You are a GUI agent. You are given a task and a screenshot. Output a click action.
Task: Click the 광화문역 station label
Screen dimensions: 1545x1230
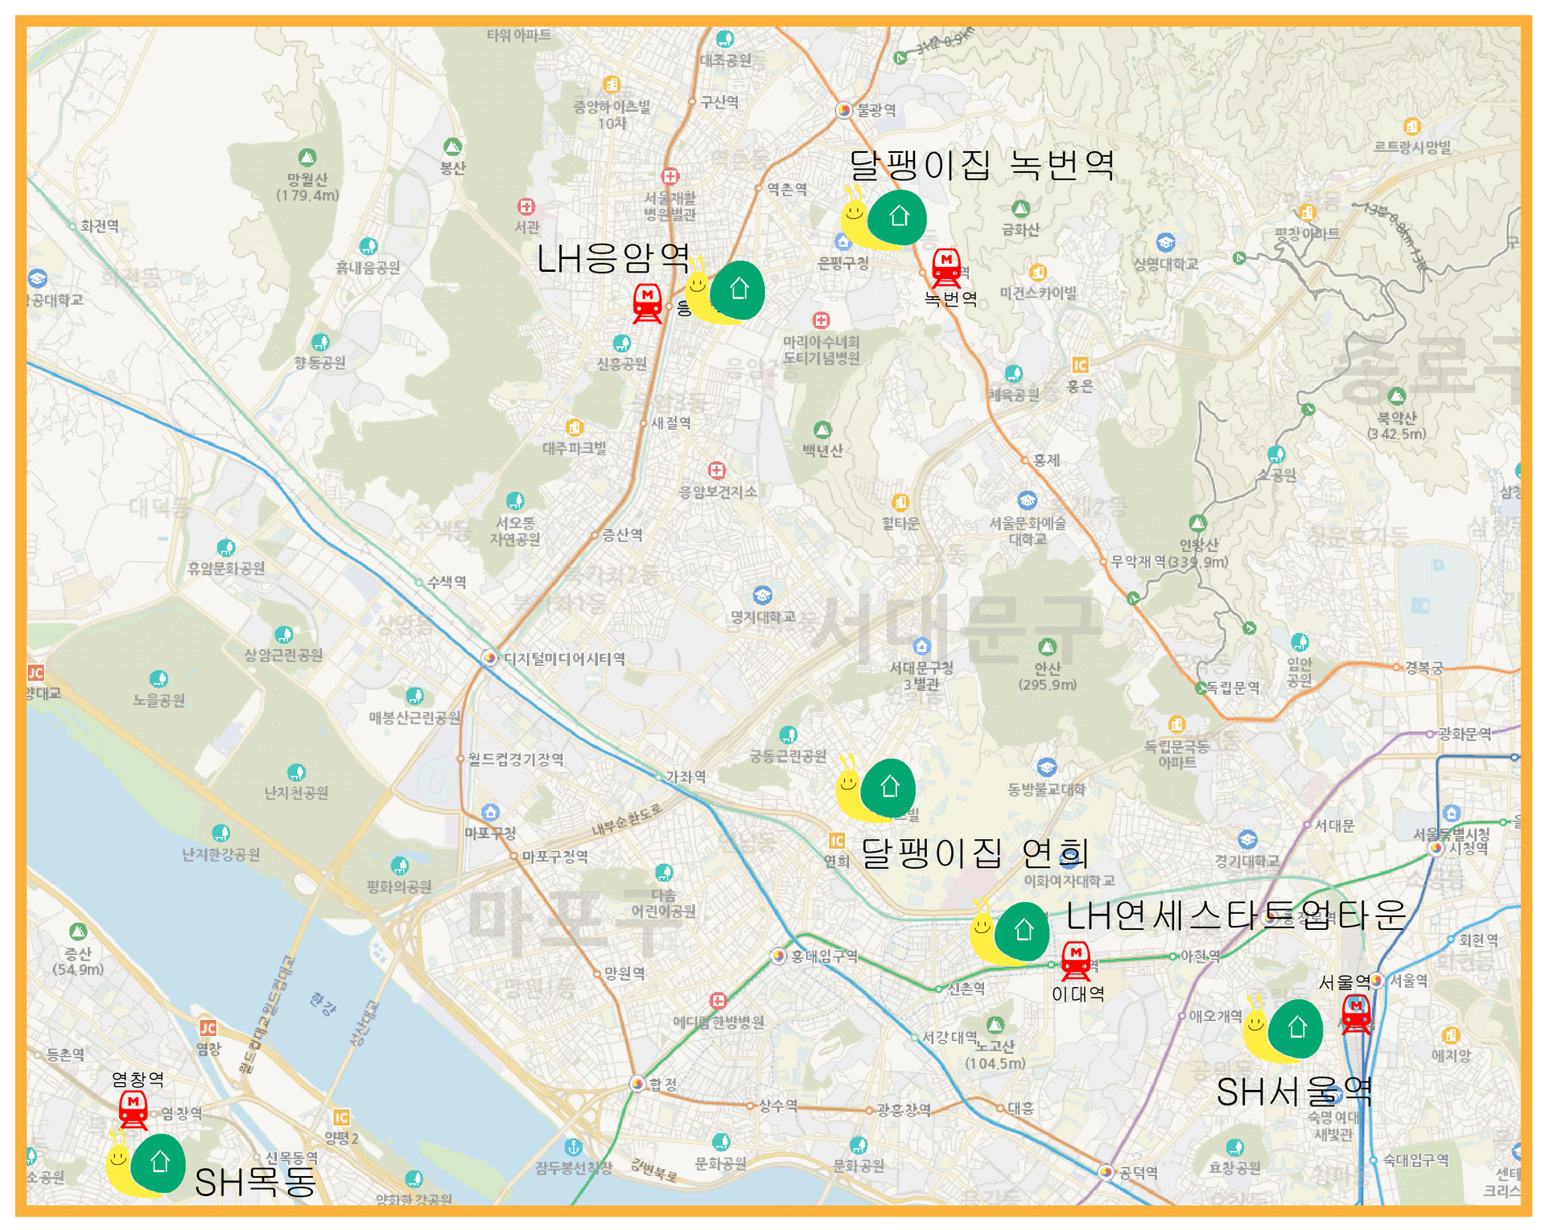coord(1465,734)
